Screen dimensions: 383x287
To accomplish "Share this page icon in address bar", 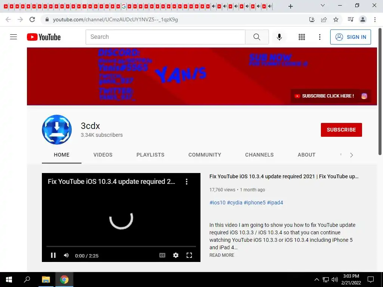I will 324,19.
